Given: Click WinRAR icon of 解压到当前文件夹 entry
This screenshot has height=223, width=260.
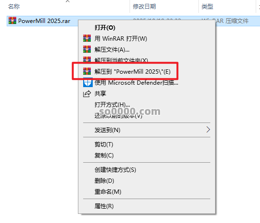Looking at the screenshot, I should tap(87, 59).
